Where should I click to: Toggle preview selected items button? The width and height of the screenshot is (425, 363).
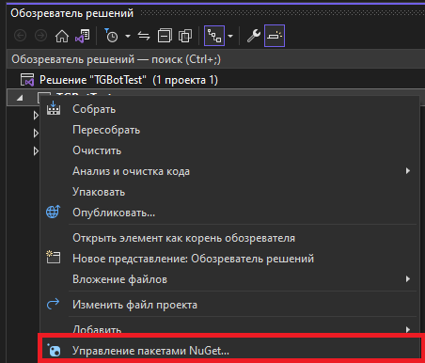click(275, 36)
